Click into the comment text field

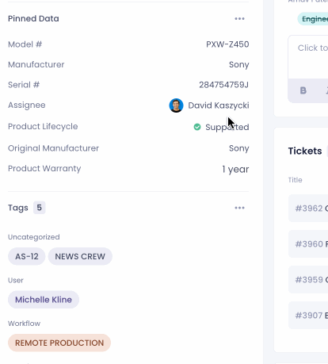pos(308,57)
